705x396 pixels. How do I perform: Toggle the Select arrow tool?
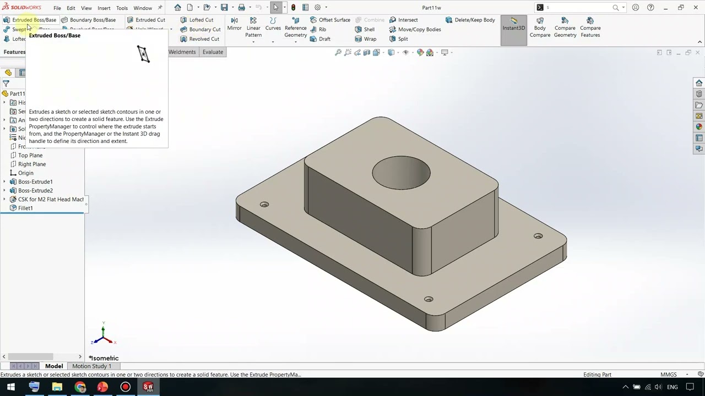tap(275, 8)
